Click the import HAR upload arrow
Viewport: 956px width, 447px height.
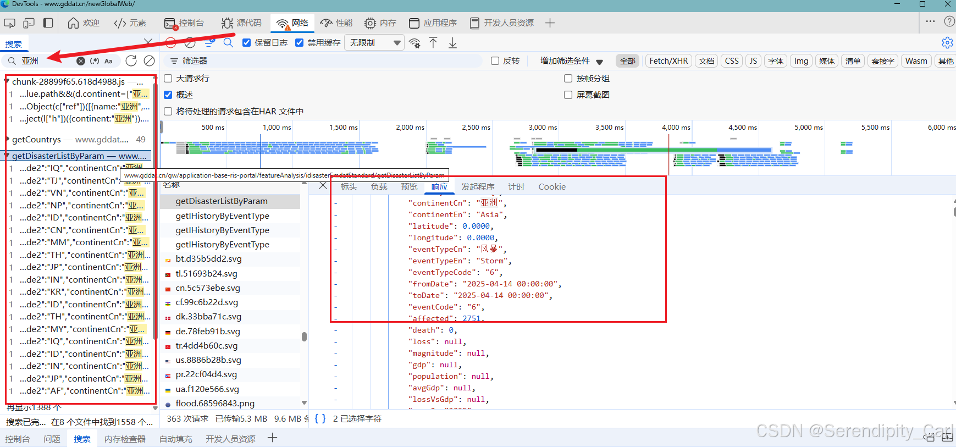click(x=433, y=43)
